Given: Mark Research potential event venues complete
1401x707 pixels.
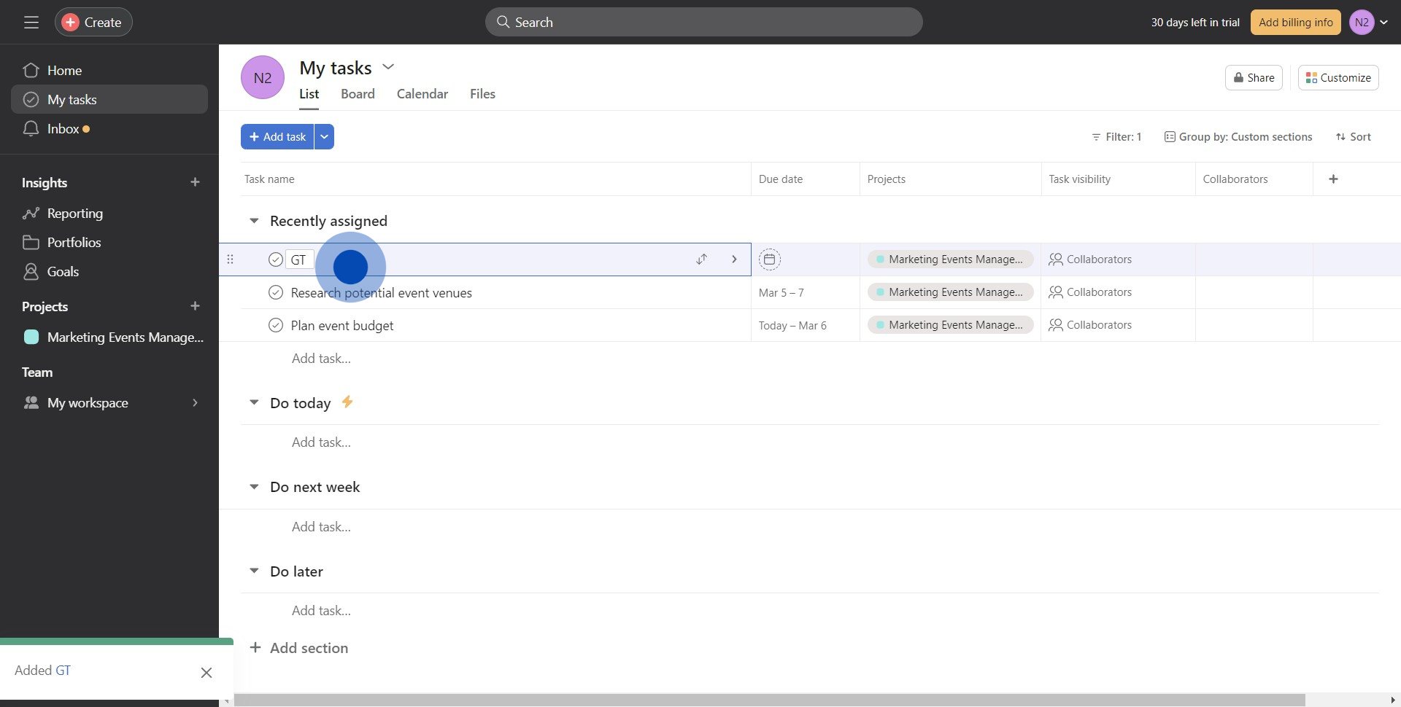Looking at the screenshot, I should click(x=276, y=293).
